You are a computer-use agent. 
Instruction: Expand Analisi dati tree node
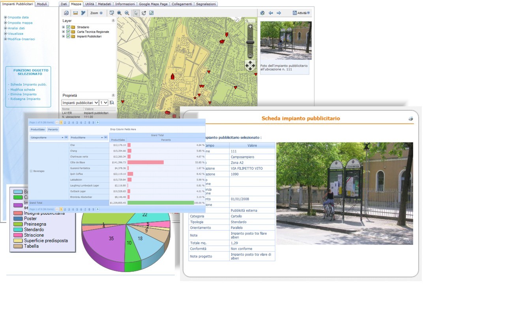[x=6, y=28]
